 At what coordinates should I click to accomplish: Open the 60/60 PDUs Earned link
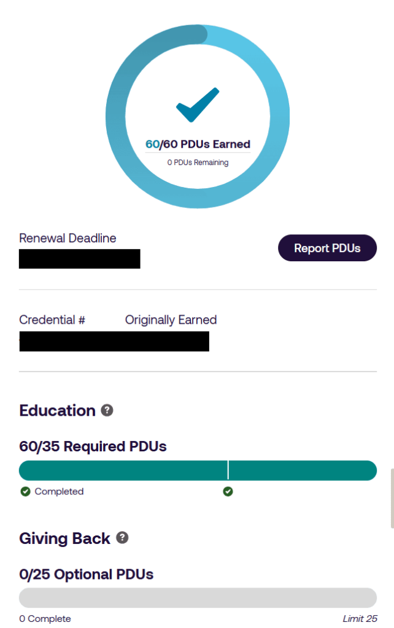(x=197, y=144)
